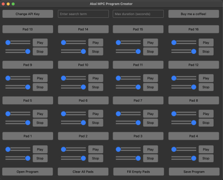Click the Pad 15 lower slider handle
This screenshot has height=180, width=223.
tap(138, 52)
